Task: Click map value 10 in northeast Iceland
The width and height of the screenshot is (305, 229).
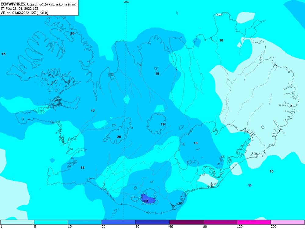Action: coord(221,40)
